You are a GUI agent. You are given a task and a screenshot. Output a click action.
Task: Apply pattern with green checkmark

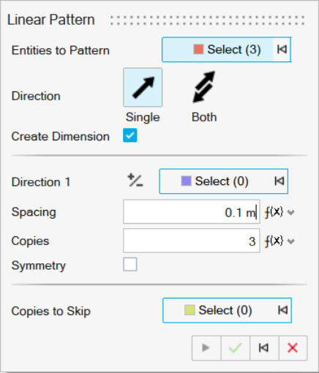click(x=235, y=348)
